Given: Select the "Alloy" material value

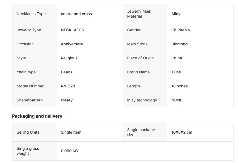Looking at the screenshot, I should point(176,14).
